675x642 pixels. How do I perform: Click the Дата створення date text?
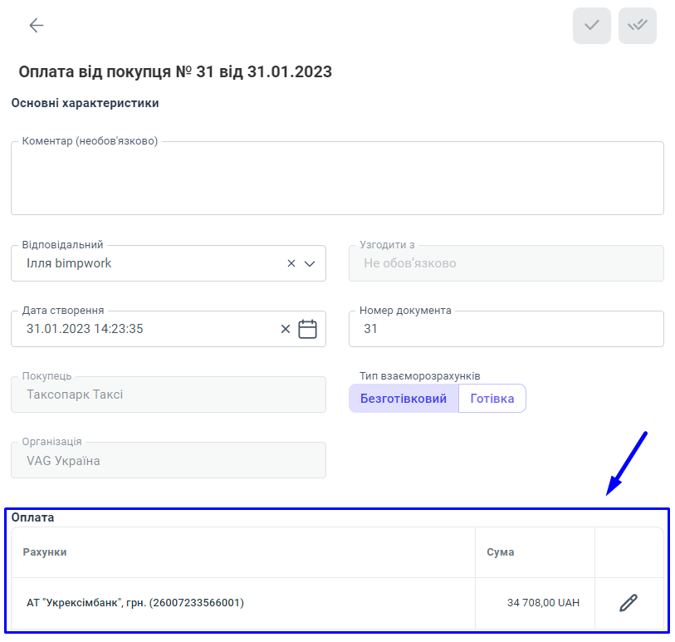85,329
